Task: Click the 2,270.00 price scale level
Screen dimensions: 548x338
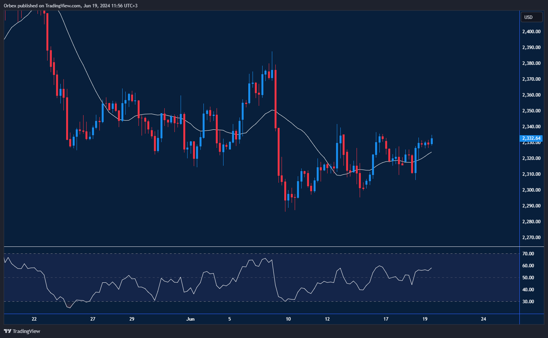Action: tap(531, 238)
